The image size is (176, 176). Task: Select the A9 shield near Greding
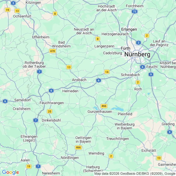pos(169,132)
